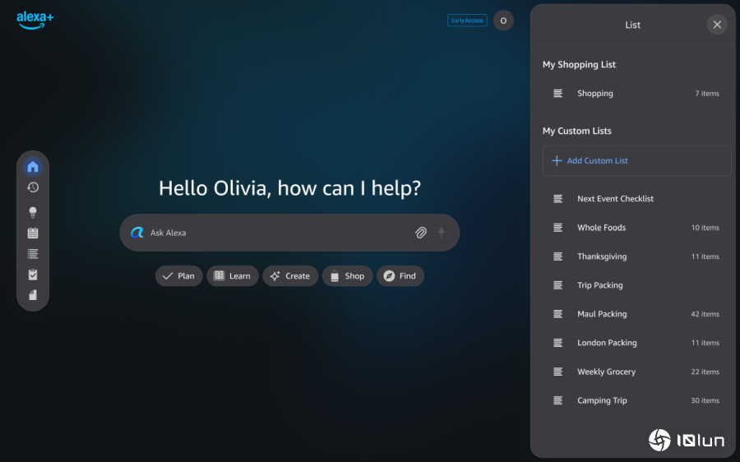Screen dimensions: 740x462
Task: Open the Whole Foods list
Action: [x=601, y=228]
